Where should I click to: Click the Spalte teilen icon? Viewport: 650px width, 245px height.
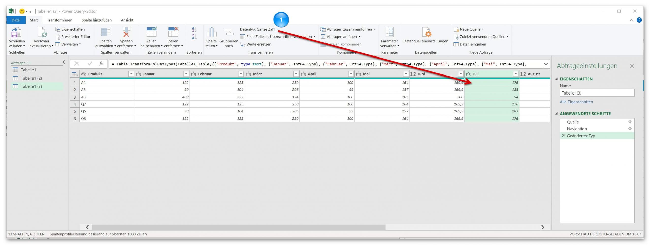point(211,32)
